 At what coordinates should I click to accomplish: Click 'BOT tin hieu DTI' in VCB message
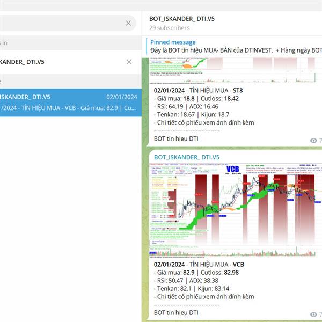176,313
